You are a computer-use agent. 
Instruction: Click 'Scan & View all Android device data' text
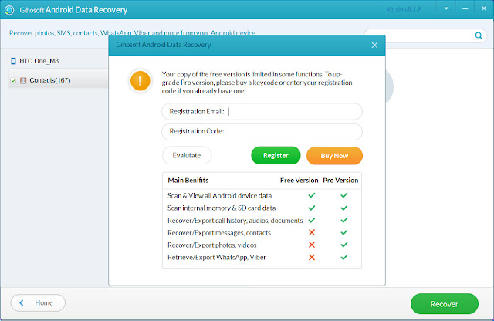point(219,196)
